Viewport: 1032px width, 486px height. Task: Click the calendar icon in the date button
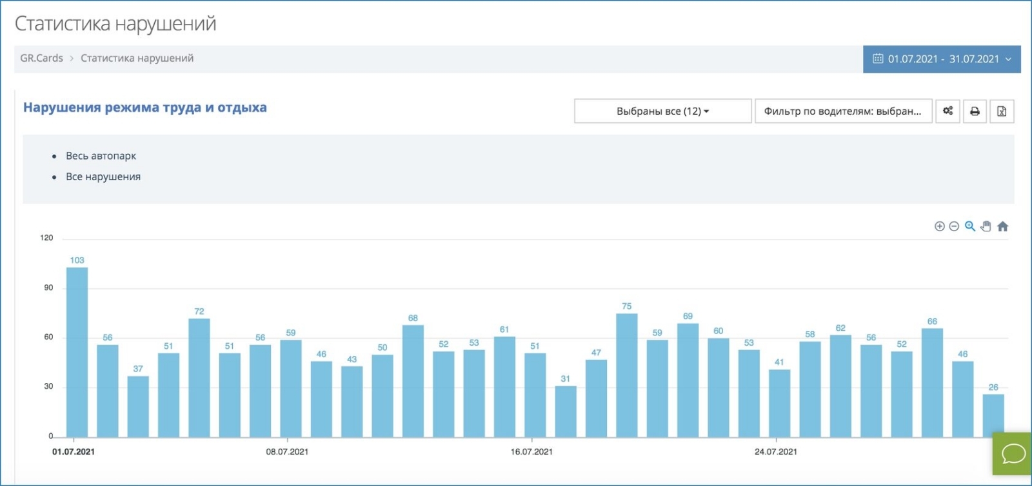coord(878,59)
